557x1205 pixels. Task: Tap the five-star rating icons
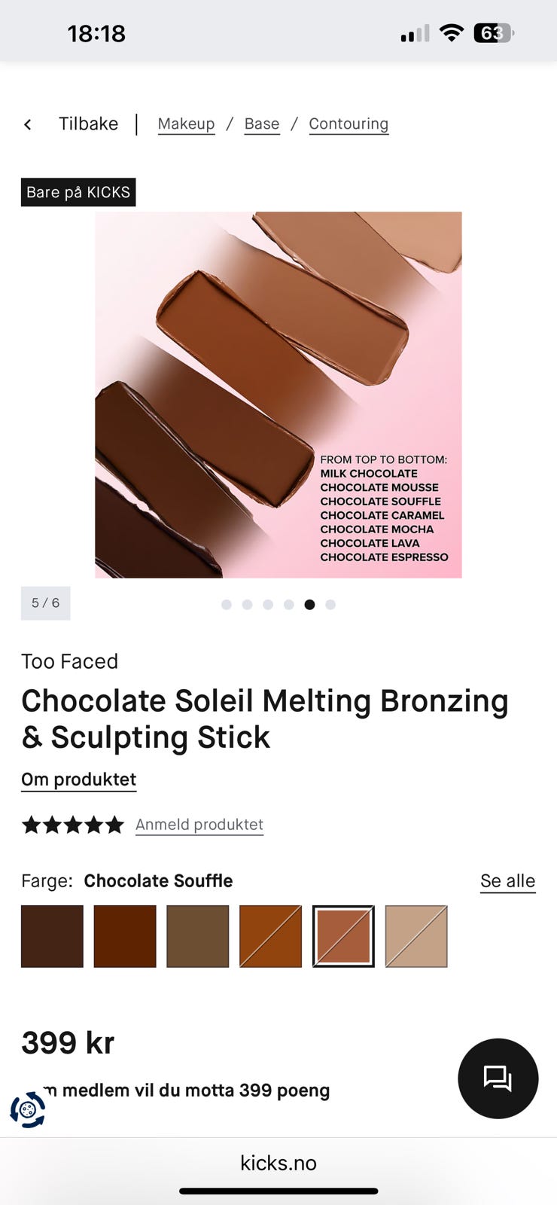coord(72,825)
